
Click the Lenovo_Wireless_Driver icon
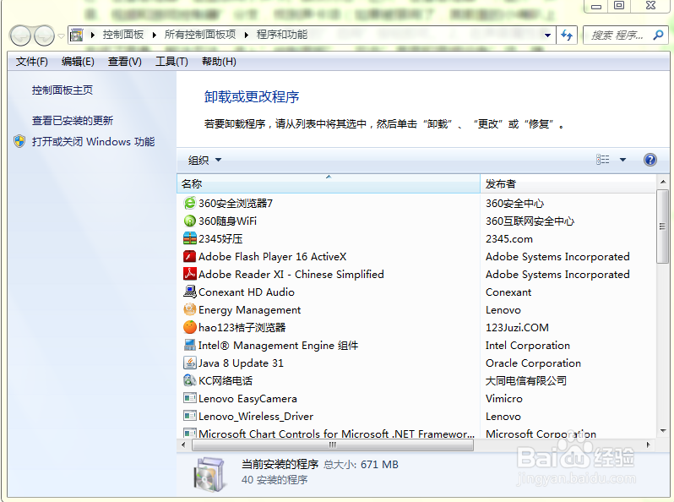[189, 416]
